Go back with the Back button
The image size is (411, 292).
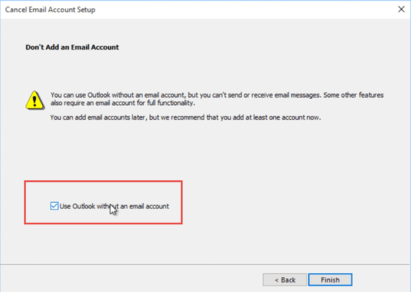pos(285,280)
